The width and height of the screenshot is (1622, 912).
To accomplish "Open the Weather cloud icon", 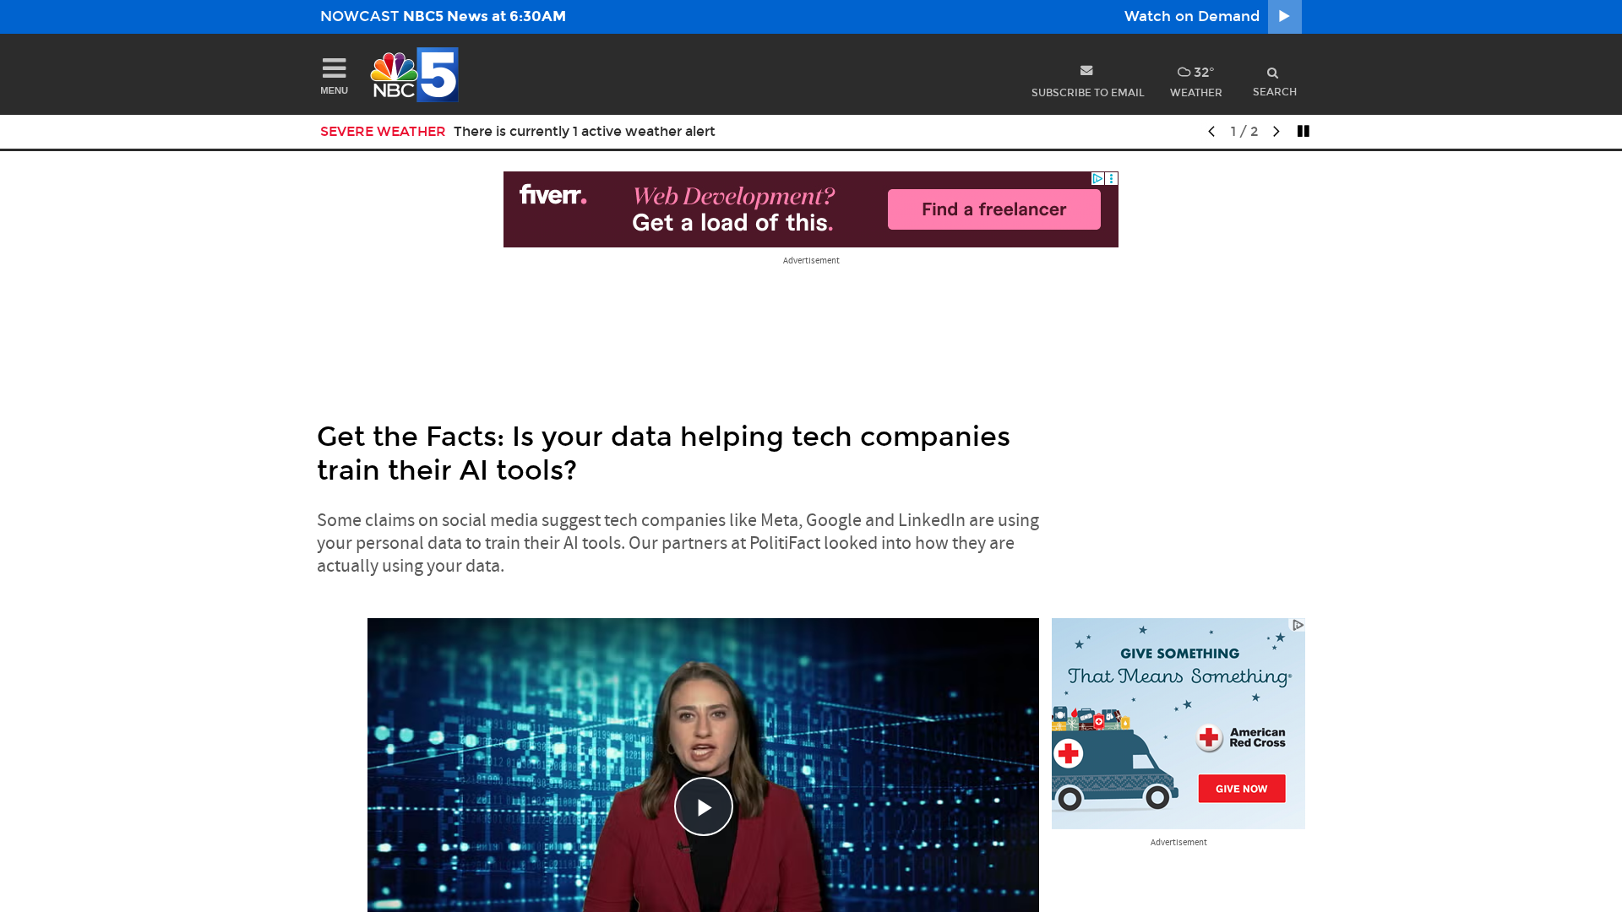I will (x=1184, y=73).
